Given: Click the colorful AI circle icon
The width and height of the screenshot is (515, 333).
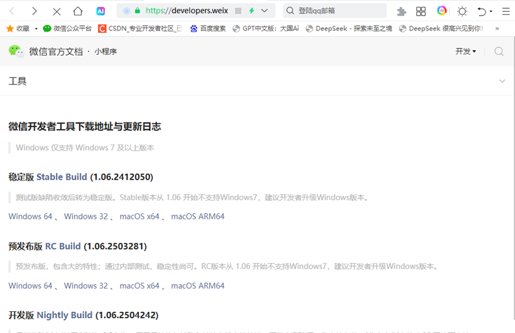Looking at the screenshot, I should [442, 11].
